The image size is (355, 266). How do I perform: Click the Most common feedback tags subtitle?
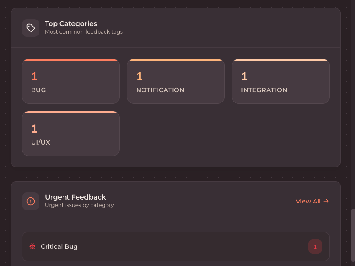point(84,31)
